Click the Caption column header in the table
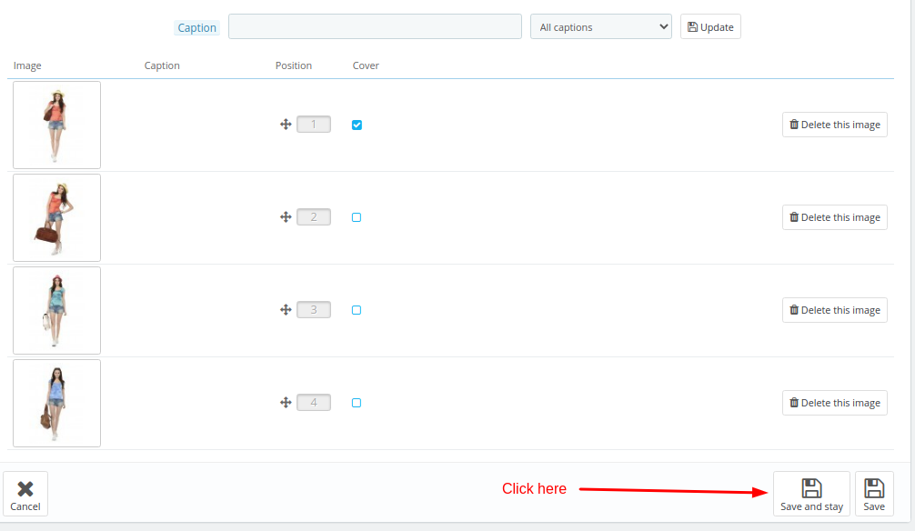Screen dimensions: 915x531 [162, 65]
